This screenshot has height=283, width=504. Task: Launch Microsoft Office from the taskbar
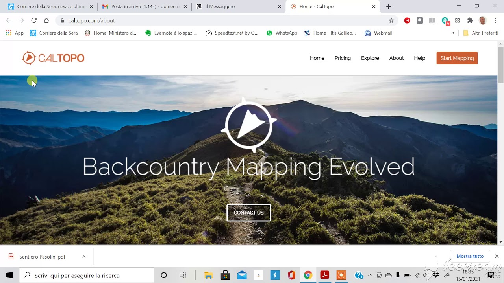pyautogui.click(x=291, y=275)
